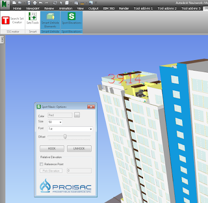
Task: Open the Search Set Creator tool
Action: (13, 20)
